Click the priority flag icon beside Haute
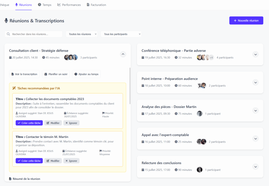The height and width of the screenshot is (186, 269). coord(103,113)
